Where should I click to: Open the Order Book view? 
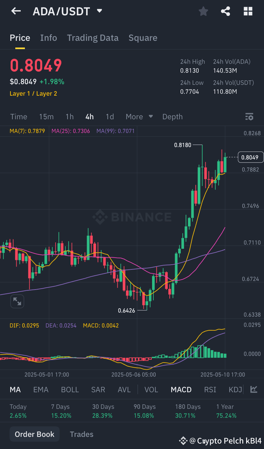pos(34,434)
